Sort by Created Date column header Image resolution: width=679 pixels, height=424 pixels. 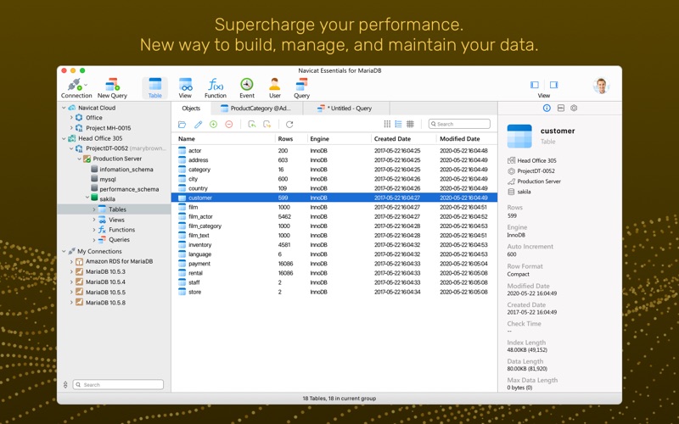(404, 139)
